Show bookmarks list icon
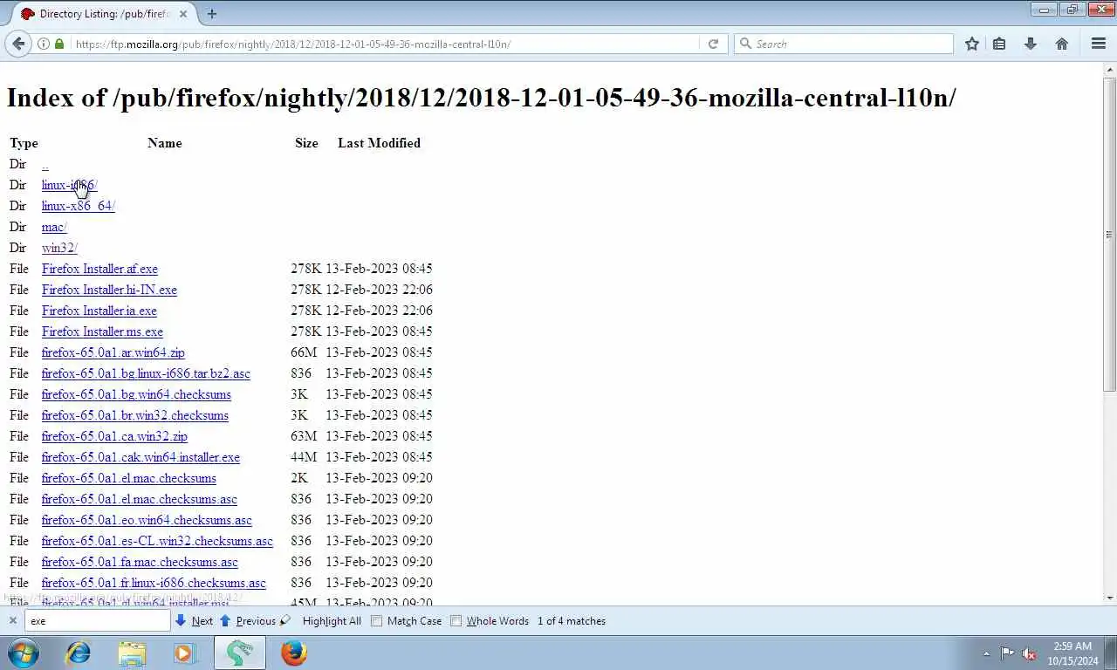The image size is (1117, 670). pyautogui.click(x=999, y=44)
